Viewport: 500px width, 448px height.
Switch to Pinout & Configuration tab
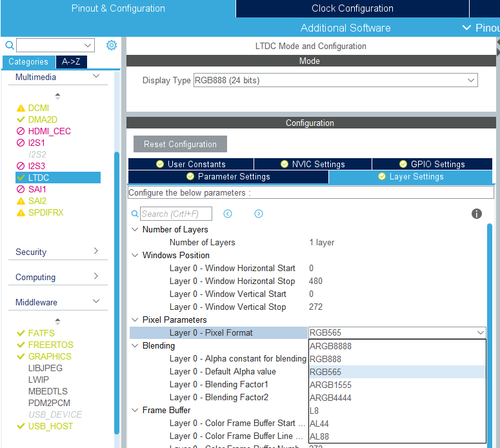click(x=118, y=8)
